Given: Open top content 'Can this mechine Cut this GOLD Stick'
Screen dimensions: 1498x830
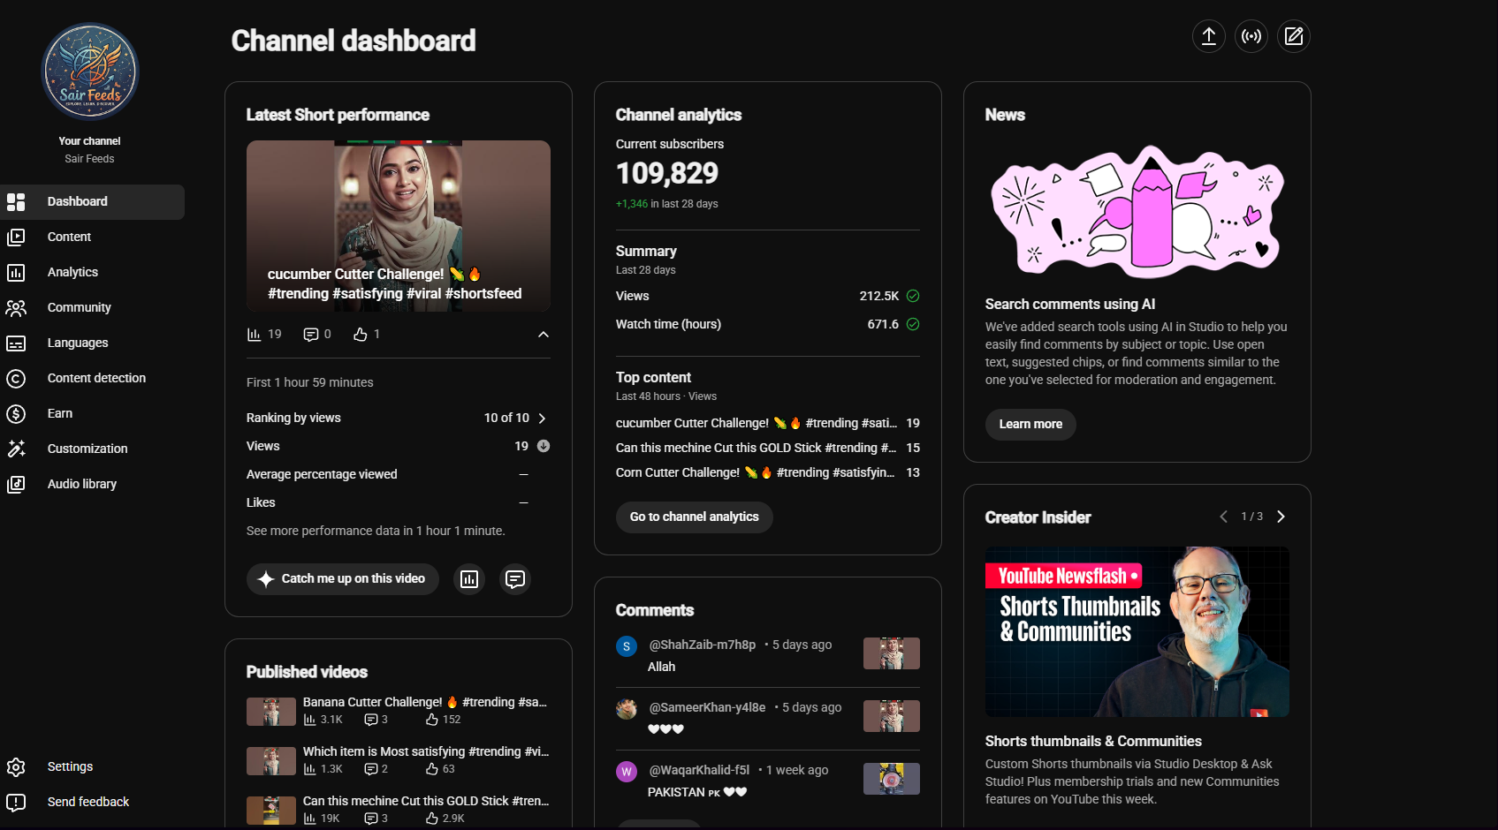Looking at the screenshot, I should 768,448.
